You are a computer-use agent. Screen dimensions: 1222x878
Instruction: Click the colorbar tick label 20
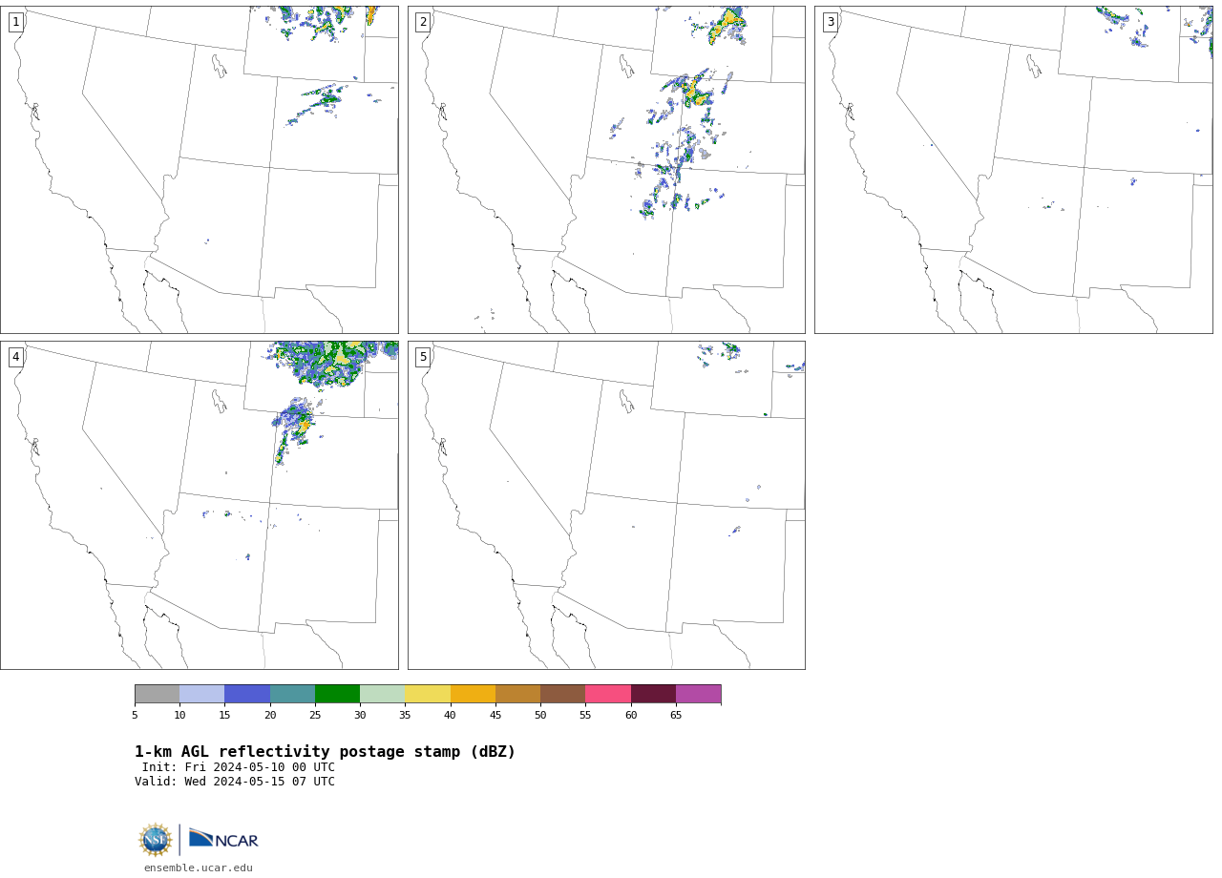tap(270, 715)
